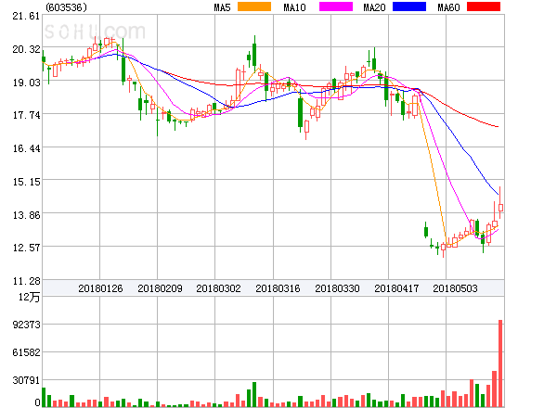Click the 20180330 date label

(x=337, y=288)
